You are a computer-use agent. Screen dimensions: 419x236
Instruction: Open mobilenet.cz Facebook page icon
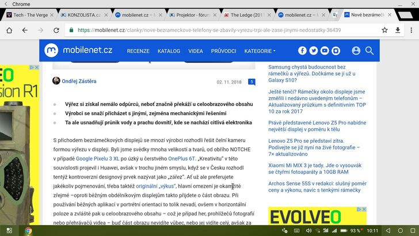pyautogui.click(x=303, y=51)
